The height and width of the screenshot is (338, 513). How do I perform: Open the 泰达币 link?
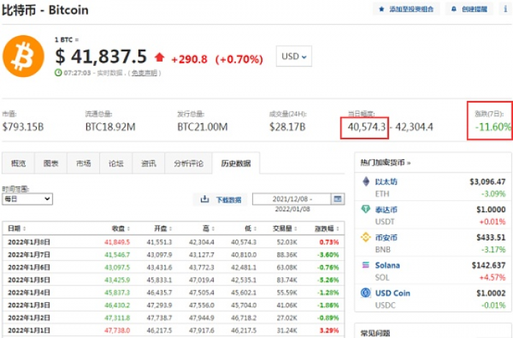tap(386, 210)
